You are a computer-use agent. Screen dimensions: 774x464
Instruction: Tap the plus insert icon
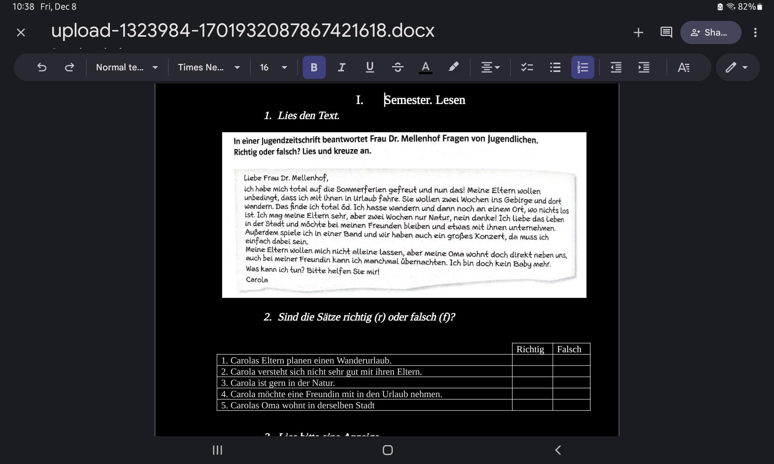[x=638, y=32]
